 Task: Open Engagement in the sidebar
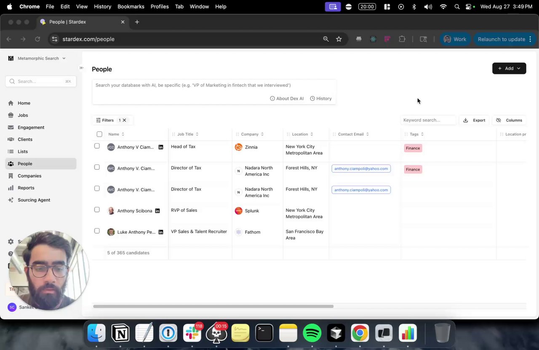[41, 128]
